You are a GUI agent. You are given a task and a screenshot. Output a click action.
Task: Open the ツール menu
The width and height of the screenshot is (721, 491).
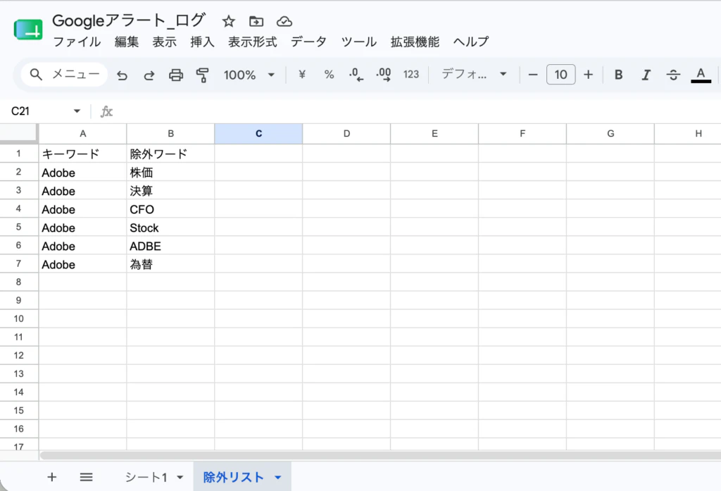click(x=358, y=42)
